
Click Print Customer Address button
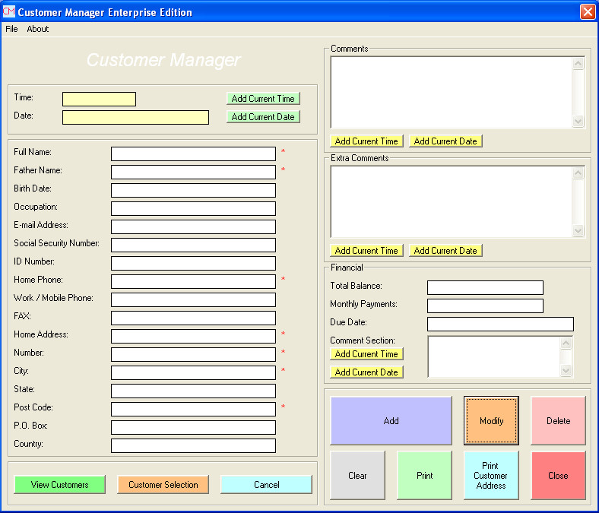click(490, 476)
